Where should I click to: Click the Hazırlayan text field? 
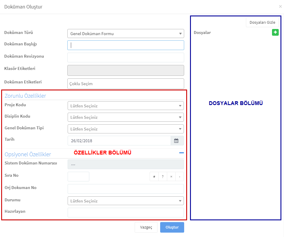click(x=126, y=212)
